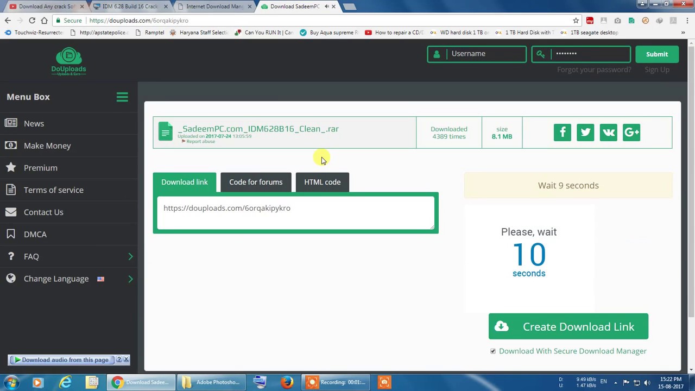This screenshot has height=391, width=695.
Task: Toggle the Menu Box hamburger icon
Action: coord(122,97)
